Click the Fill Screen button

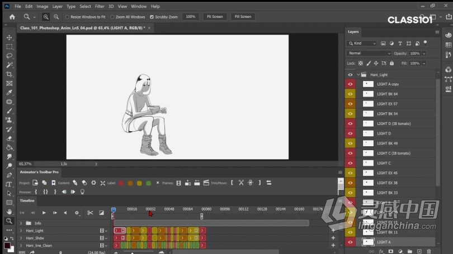tap(243, 17)
